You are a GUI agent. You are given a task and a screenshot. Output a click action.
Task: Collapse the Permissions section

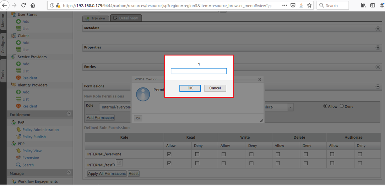pos(378,86)
